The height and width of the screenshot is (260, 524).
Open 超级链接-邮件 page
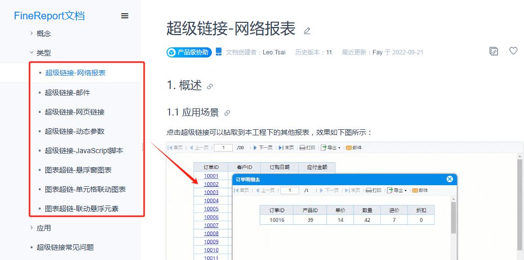[x=68, y=93]
